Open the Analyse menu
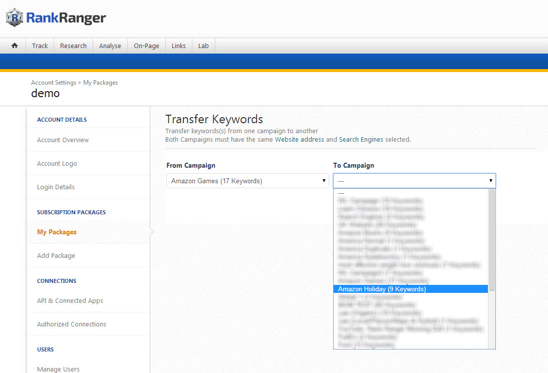Image resolution: width=548 pixels, height=373 pixels. (110, 46)
